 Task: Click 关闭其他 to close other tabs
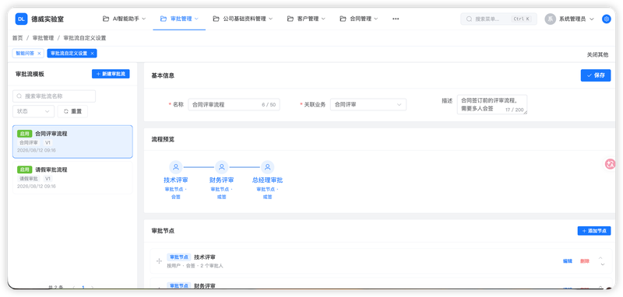pos(597,55)
